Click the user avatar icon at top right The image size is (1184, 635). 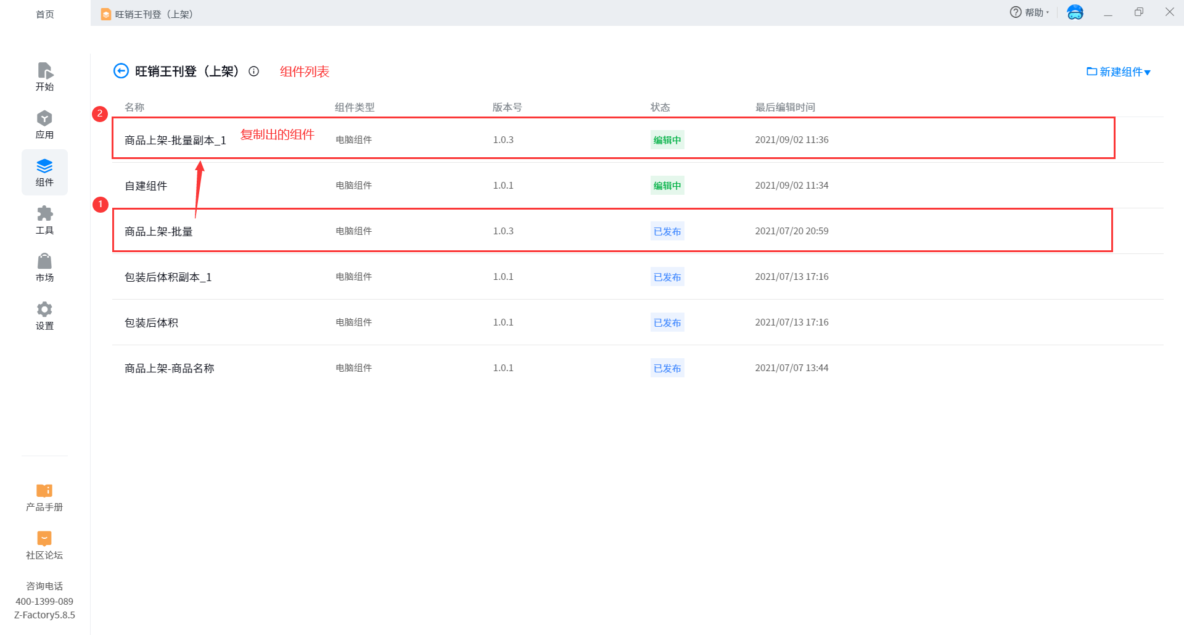coord(1075,12)
